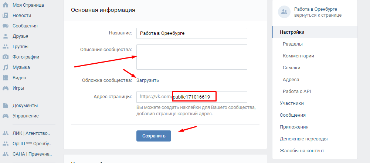
Task: Open Моя Страница home icon
Action: tap(6, 5)
